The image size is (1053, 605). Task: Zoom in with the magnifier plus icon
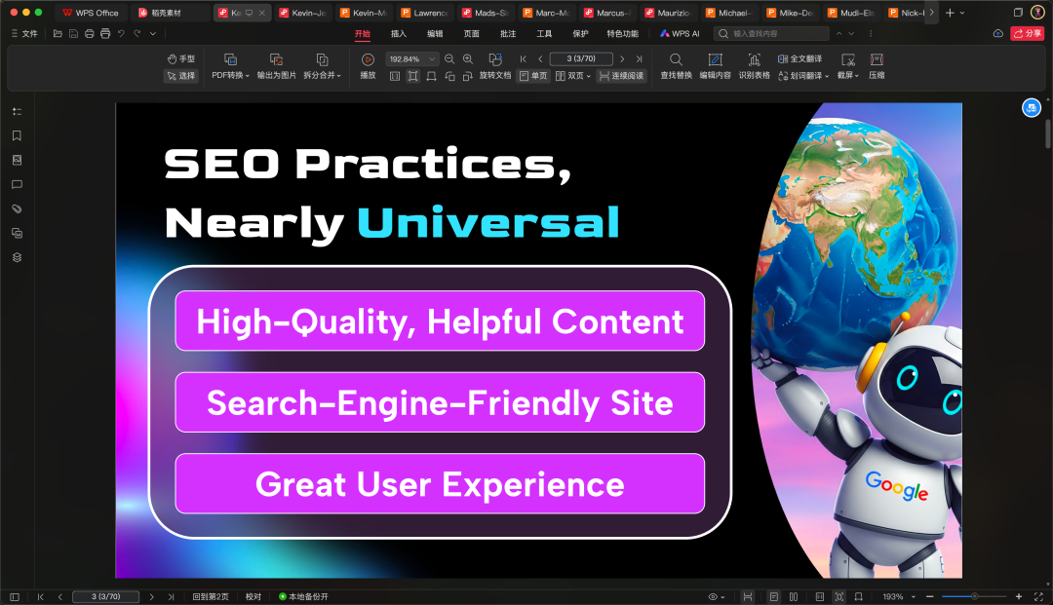468,59
